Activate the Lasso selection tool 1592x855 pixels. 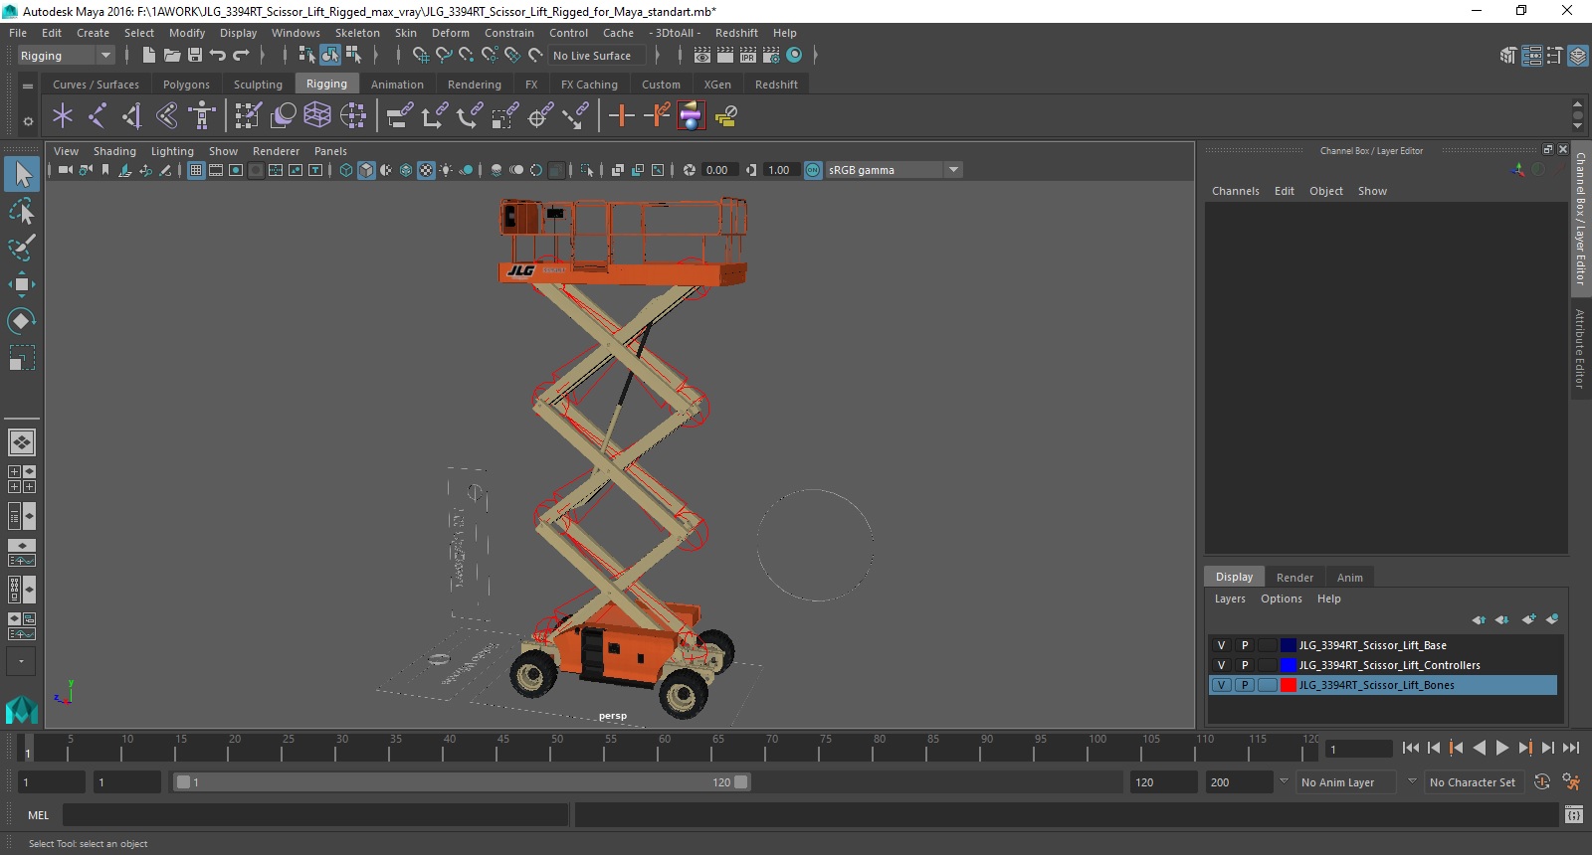pos(22,211)
